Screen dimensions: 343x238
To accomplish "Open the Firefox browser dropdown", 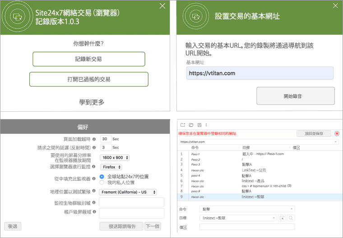I will coord(111,167).
